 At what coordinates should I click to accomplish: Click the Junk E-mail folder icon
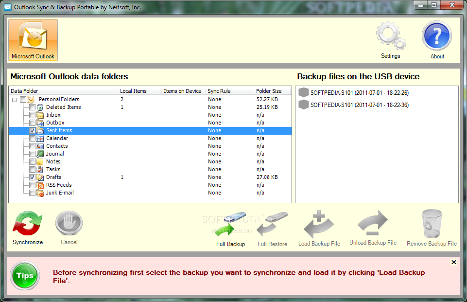[40, 193]
